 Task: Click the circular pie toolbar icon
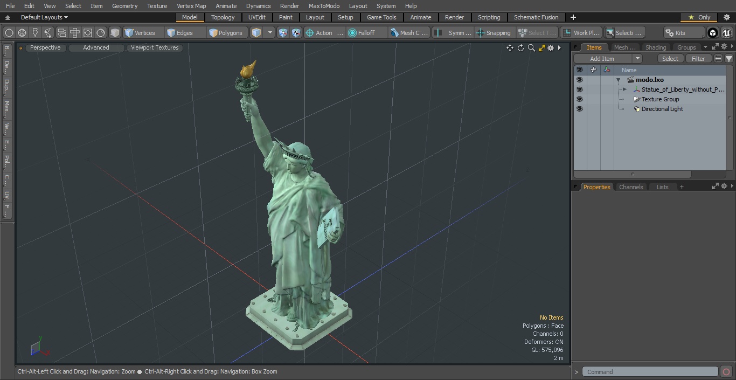(x=101, y=33)
